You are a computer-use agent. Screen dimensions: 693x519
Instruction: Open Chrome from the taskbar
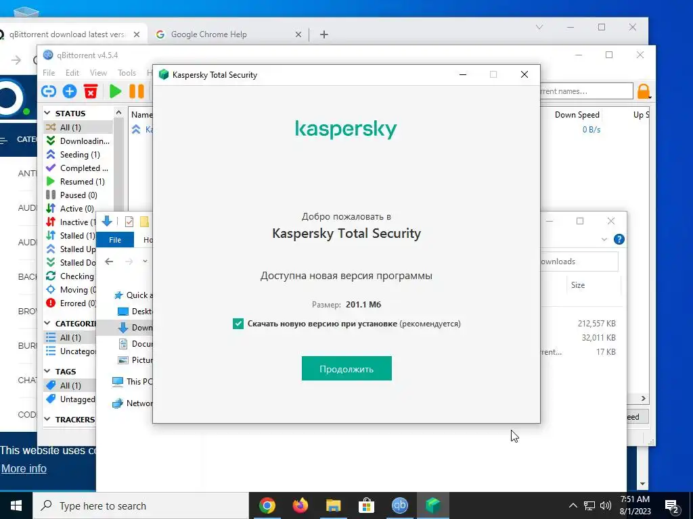tap(267, 505)
